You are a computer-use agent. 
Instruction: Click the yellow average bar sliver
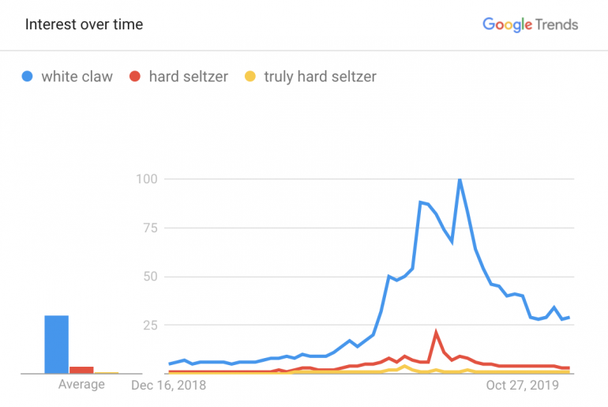click(x=106, y=372)
